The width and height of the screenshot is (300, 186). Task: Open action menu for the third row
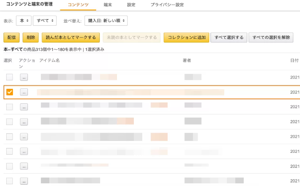pos(24,107)
